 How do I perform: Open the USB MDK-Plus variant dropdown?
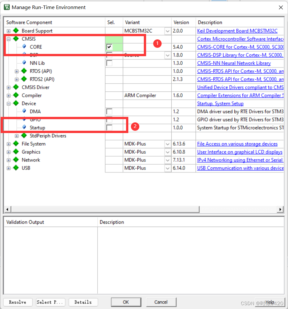point(167,168)
